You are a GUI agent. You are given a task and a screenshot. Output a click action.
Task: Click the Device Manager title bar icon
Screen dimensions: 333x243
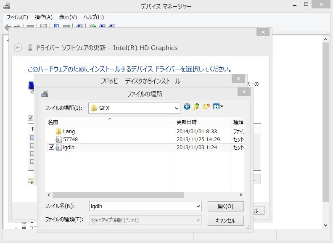tap(7, 6)
